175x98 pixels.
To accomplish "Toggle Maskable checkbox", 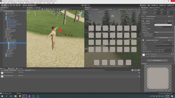I will pos(155,30).
